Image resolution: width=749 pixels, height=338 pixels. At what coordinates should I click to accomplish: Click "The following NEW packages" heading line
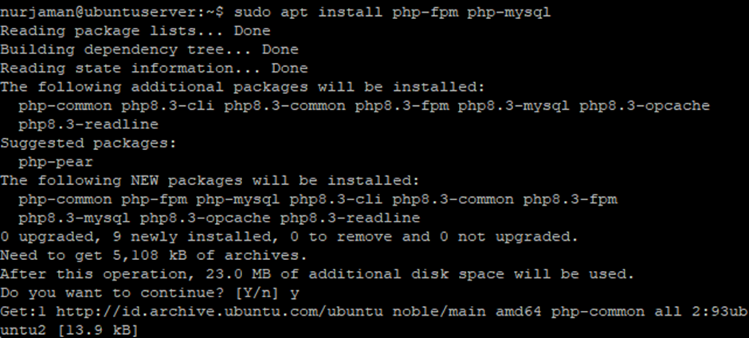click(x=210, y=180)
